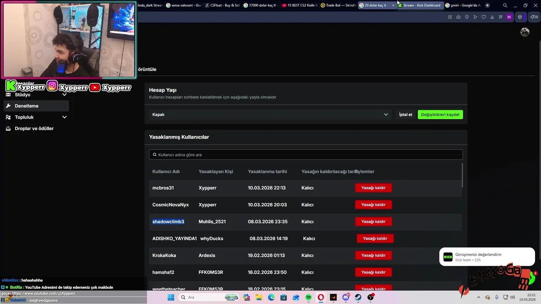Viewport: 541px width, 304px height.
Task: Open browser easy setup sliders icon
Action: point(500,17)
